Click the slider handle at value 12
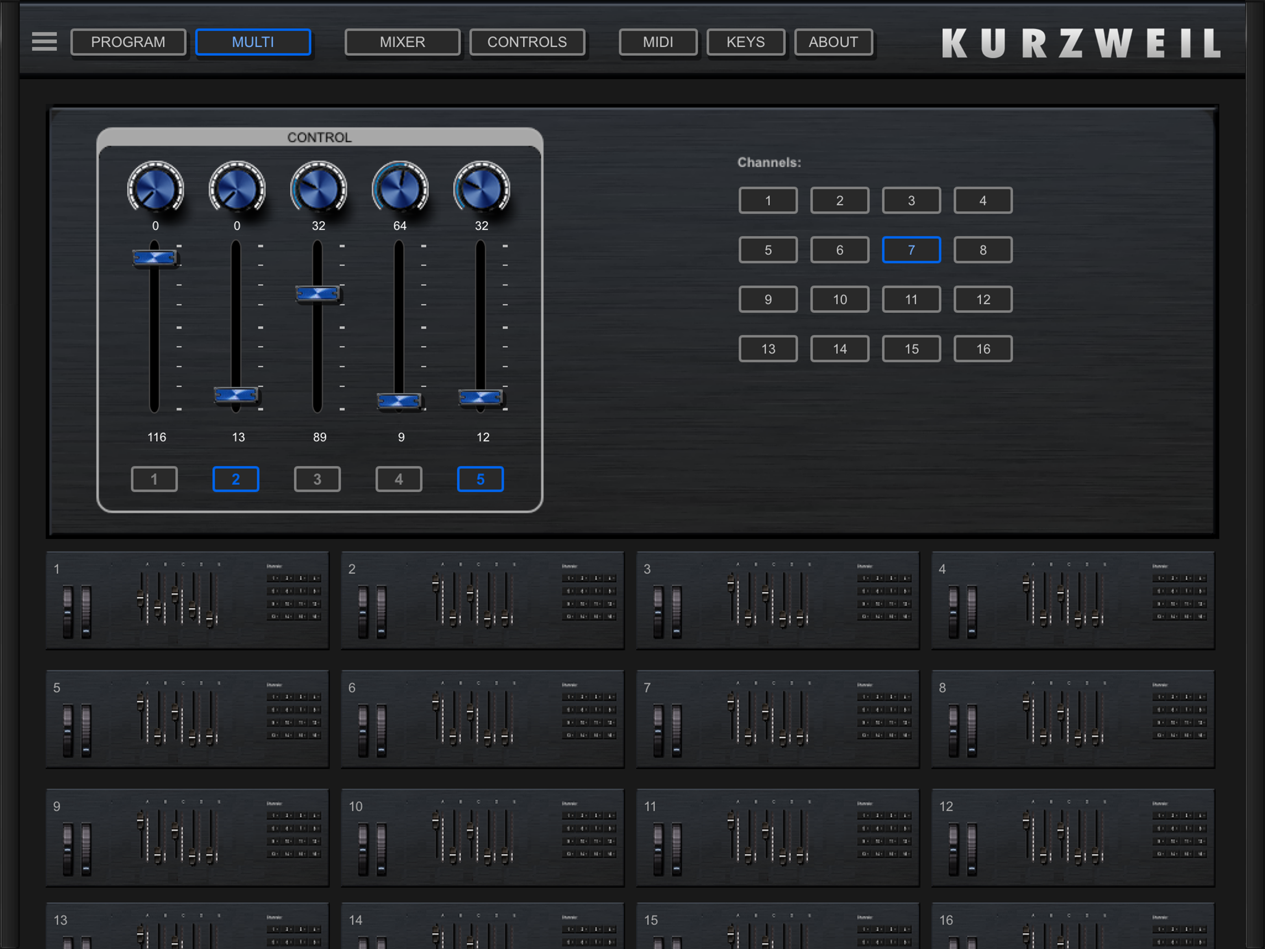The height and width of the screenshot is (949, 1265). point(481,397)
